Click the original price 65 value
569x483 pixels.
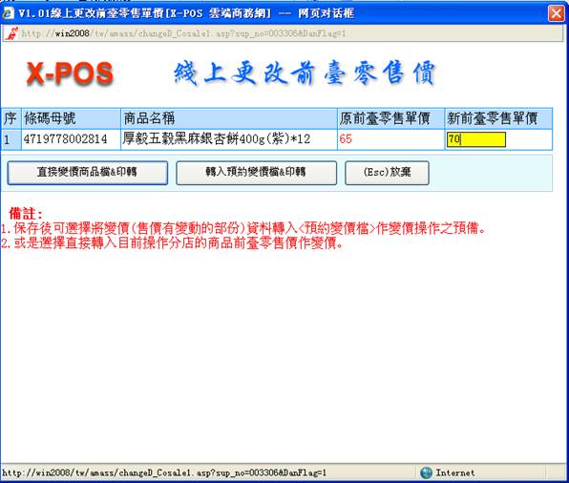tap(346, 139)
